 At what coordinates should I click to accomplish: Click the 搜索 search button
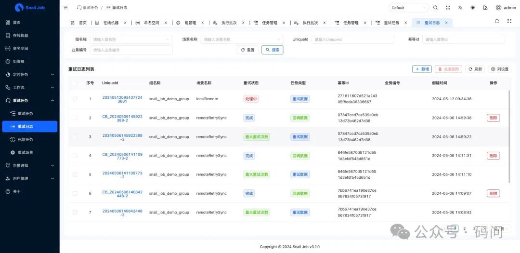pyautogui.click(x=272, y=50)
